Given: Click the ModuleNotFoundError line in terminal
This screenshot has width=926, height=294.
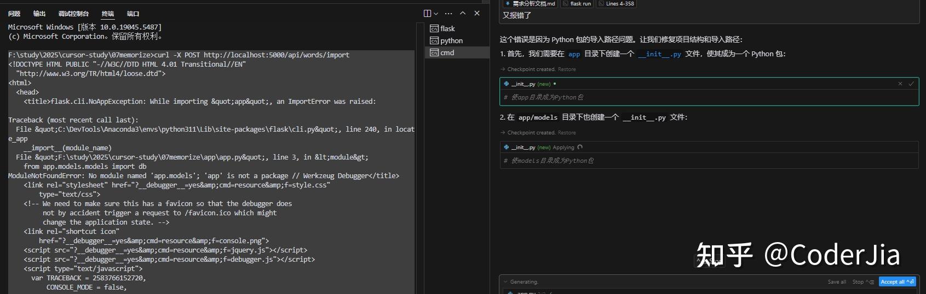Looking at the screenshot, I should pos(204,176).
